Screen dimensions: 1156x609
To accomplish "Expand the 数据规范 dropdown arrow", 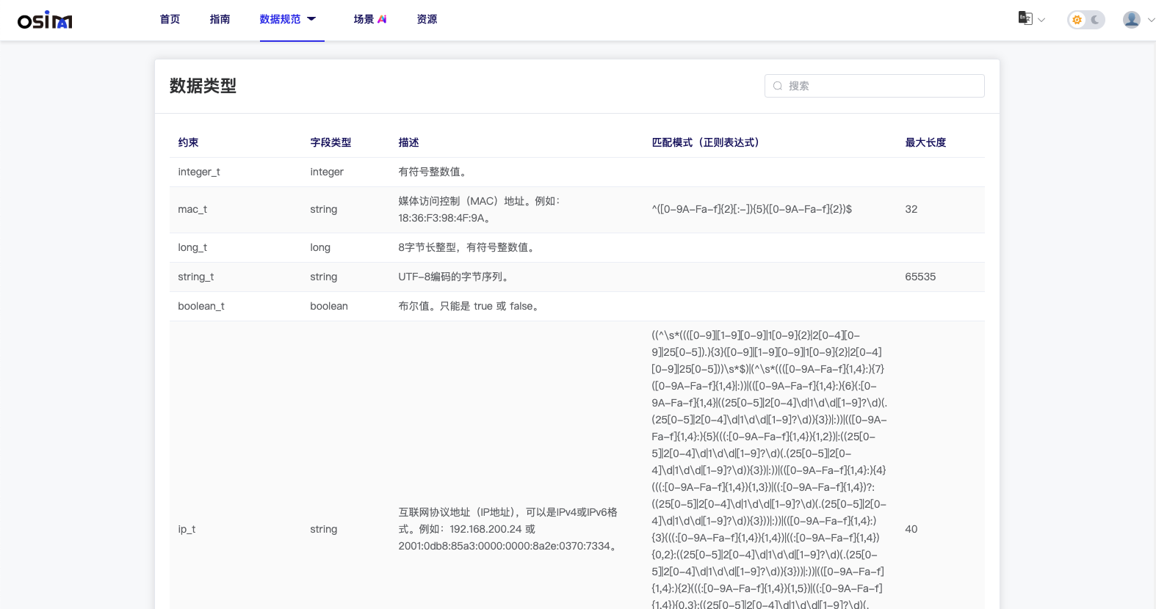I will [x=311, y=19].
